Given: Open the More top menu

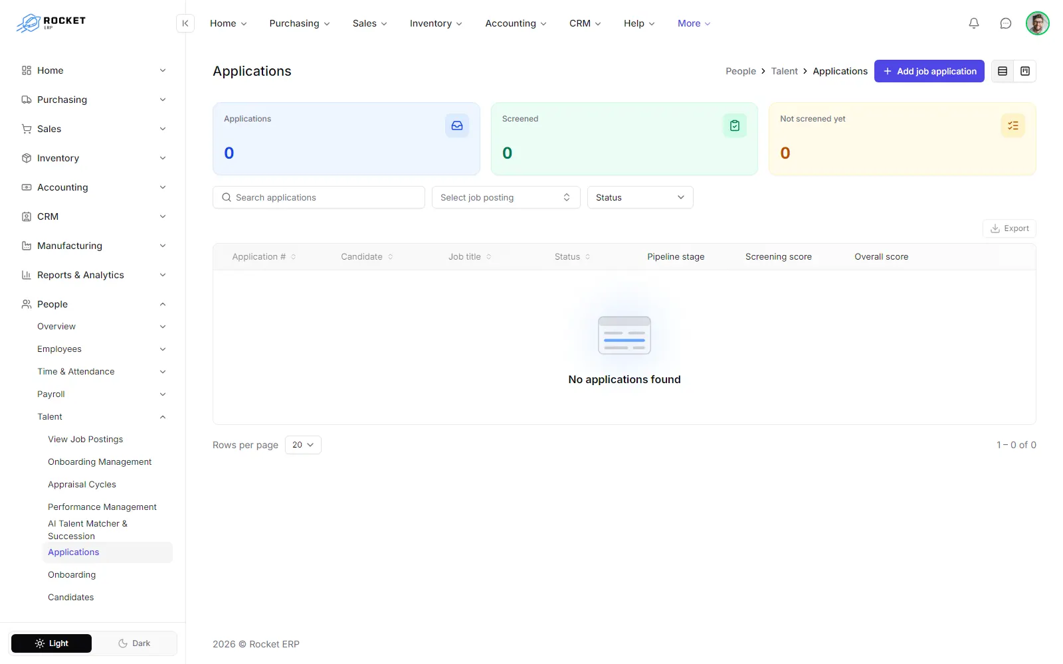Looking at the screenshot, I should (694, 23).
